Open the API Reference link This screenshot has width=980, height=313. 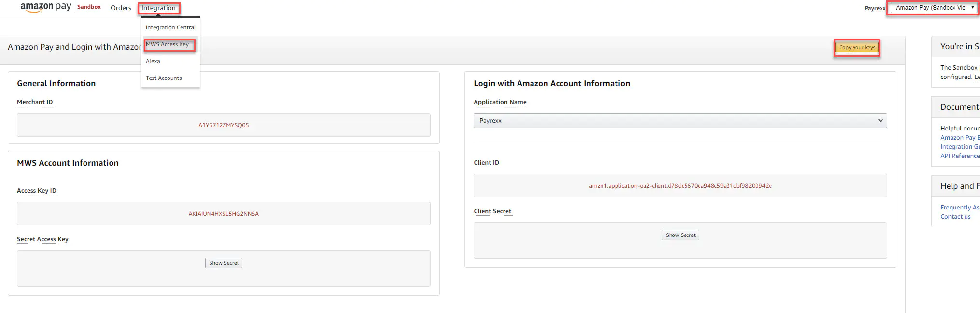click(x=959, y=156)
